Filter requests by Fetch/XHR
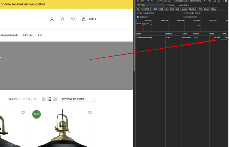Screen dimensions: 229x147 coord(147,9)
